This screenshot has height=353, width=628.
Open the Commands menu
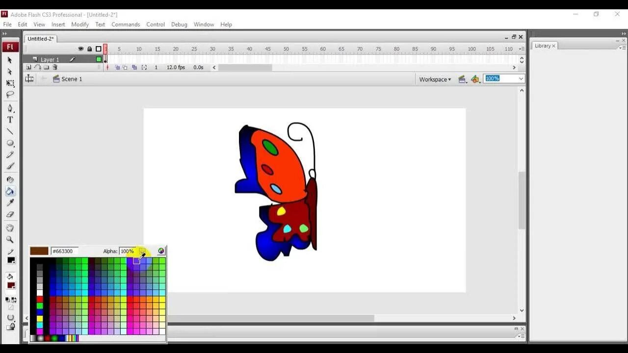tap(126, 24)
